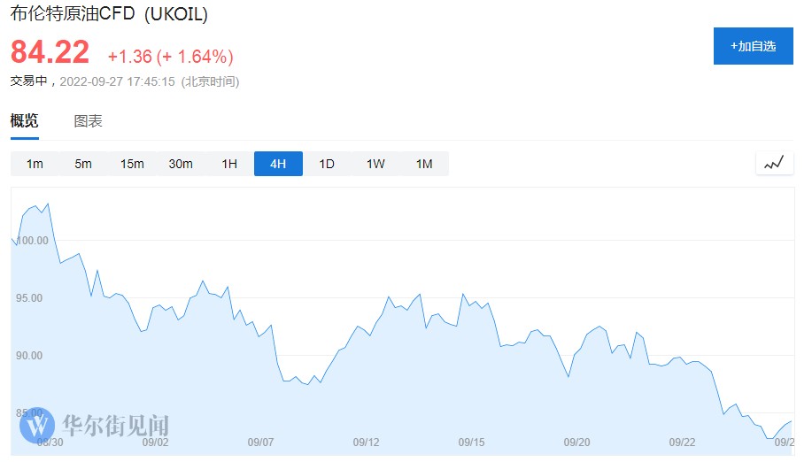
Task: Open the 图表 tab
Action: (88, 121)
